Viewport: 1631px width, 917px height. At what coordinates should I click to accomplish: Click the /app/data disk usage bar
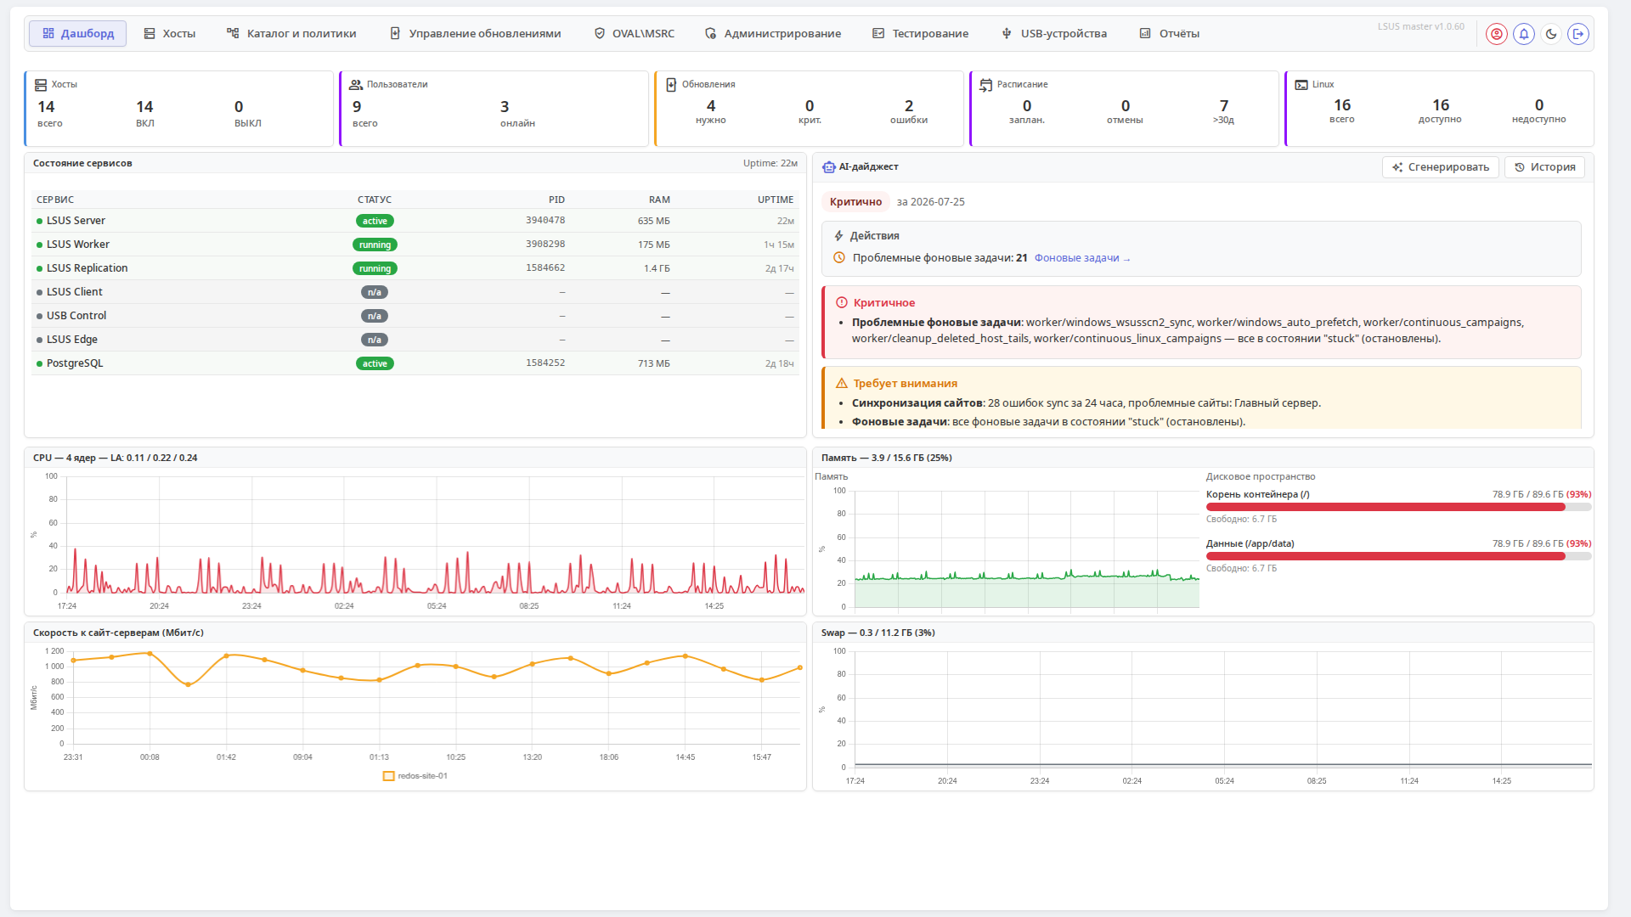coord(1398,556)
